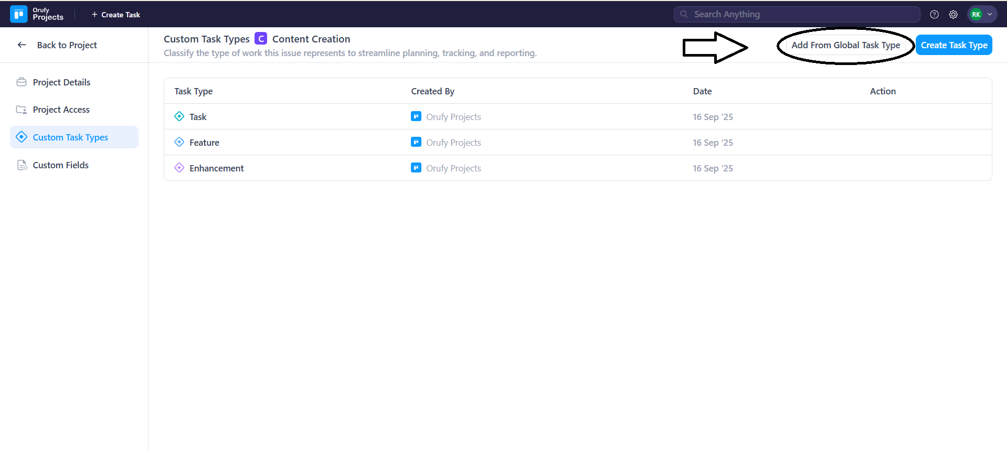Click the teal Task type diamond icon

[179, 116]
